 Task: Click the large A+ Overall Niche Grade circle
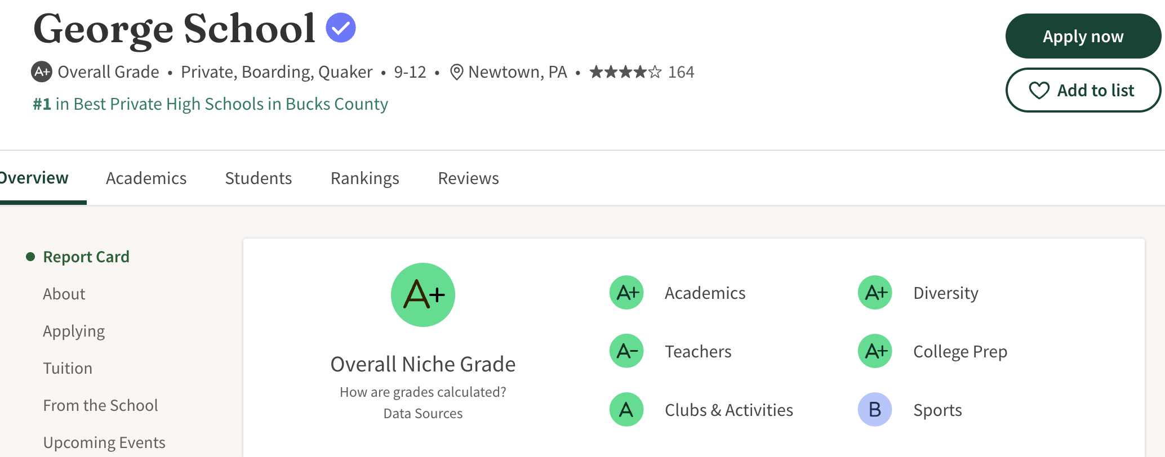(423, 295)
